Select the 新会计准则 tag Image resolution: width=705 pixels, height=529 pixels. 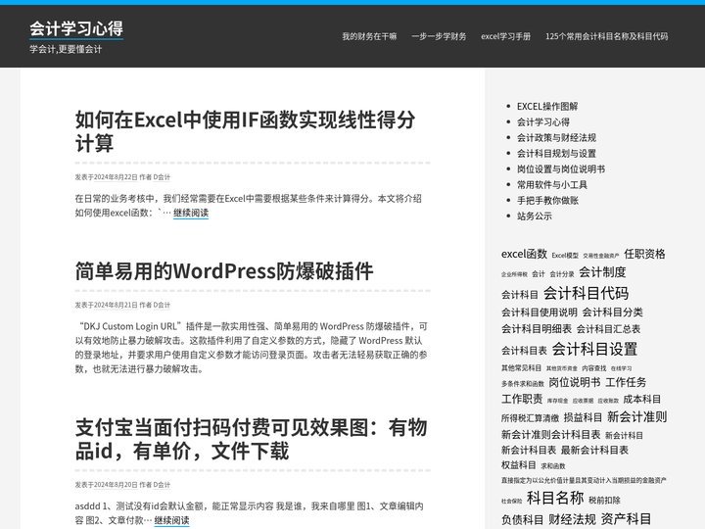636,417
